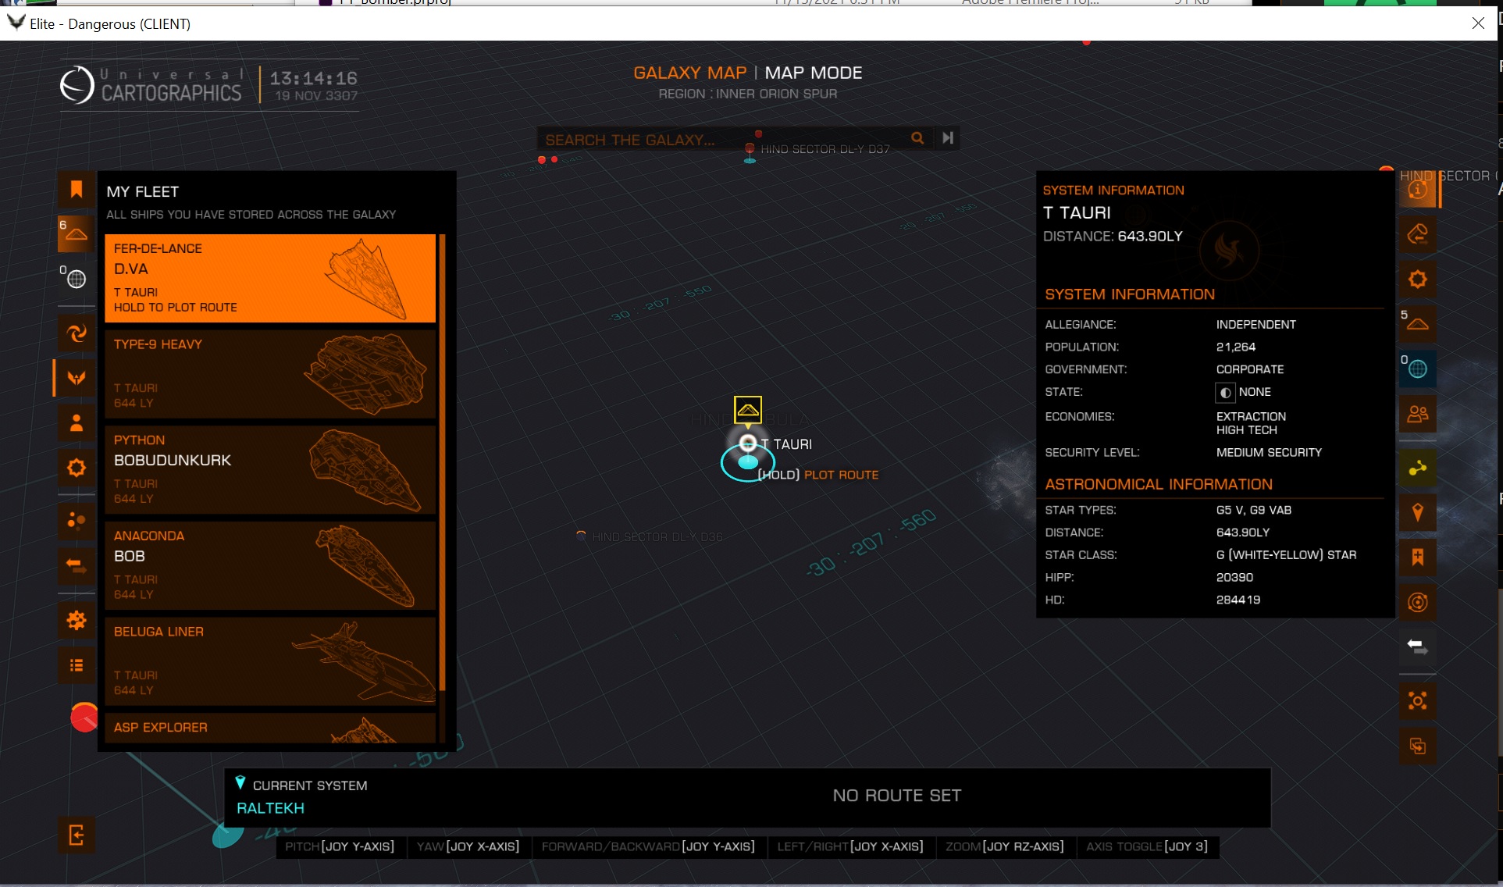Click the skip-to-next arrow beside search
The height and width of the screenshot is (887, 1503).
click(947, 138)
